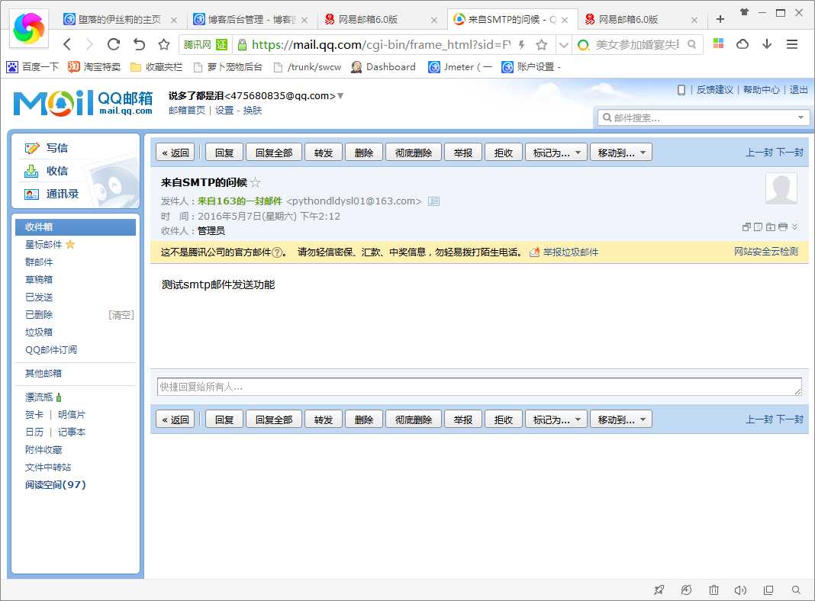Open the browser hamburger menu
This screenshot has width=815, height=601.
click(x=792, y=44)
